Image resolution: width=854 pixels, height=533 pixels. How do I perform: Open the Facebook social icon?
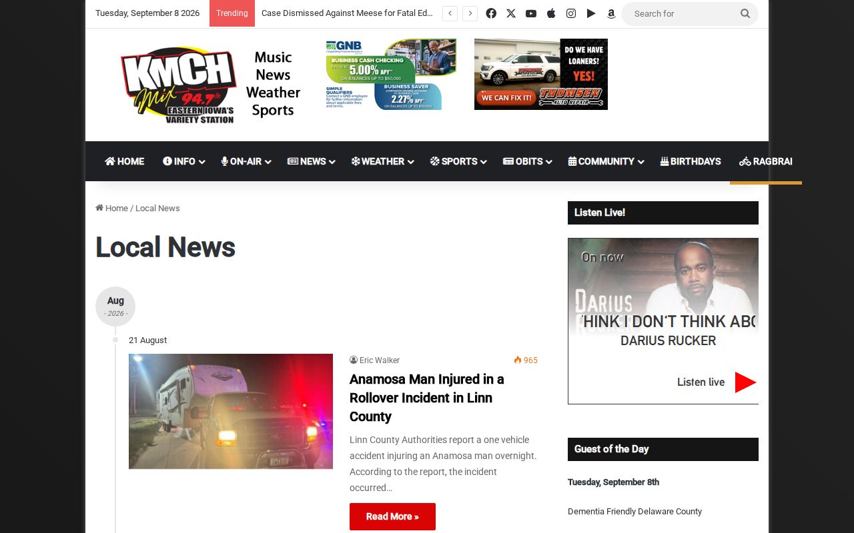[491, 13]
